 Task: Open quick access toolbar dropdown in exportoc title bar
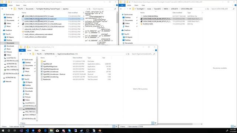[x=11, y=2]
